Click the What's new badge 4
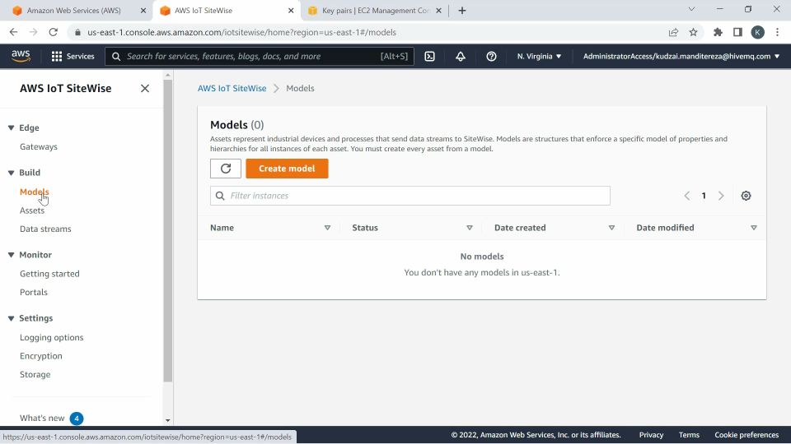 77,419
